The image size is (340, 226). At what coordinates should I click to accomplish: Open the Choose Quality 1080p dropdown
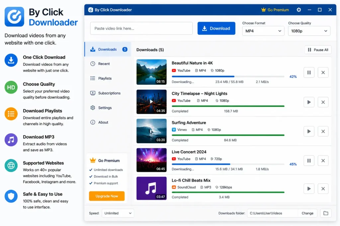[309, 31]
